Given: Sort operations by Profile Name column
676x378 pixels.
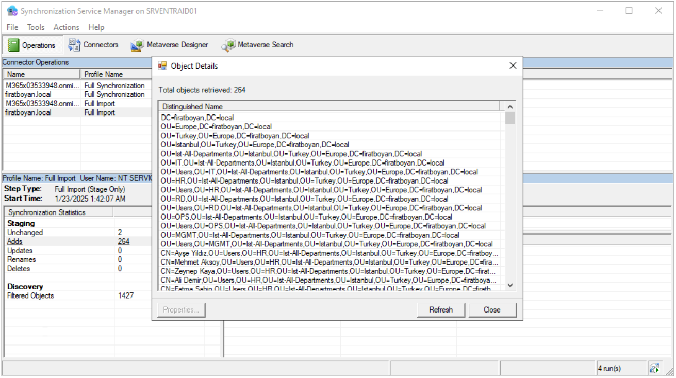Looking at the screenshot, I should pos(117,74).
